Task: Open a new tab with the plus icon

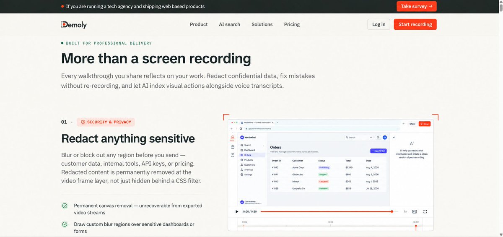Action: (x=277, y=122)
